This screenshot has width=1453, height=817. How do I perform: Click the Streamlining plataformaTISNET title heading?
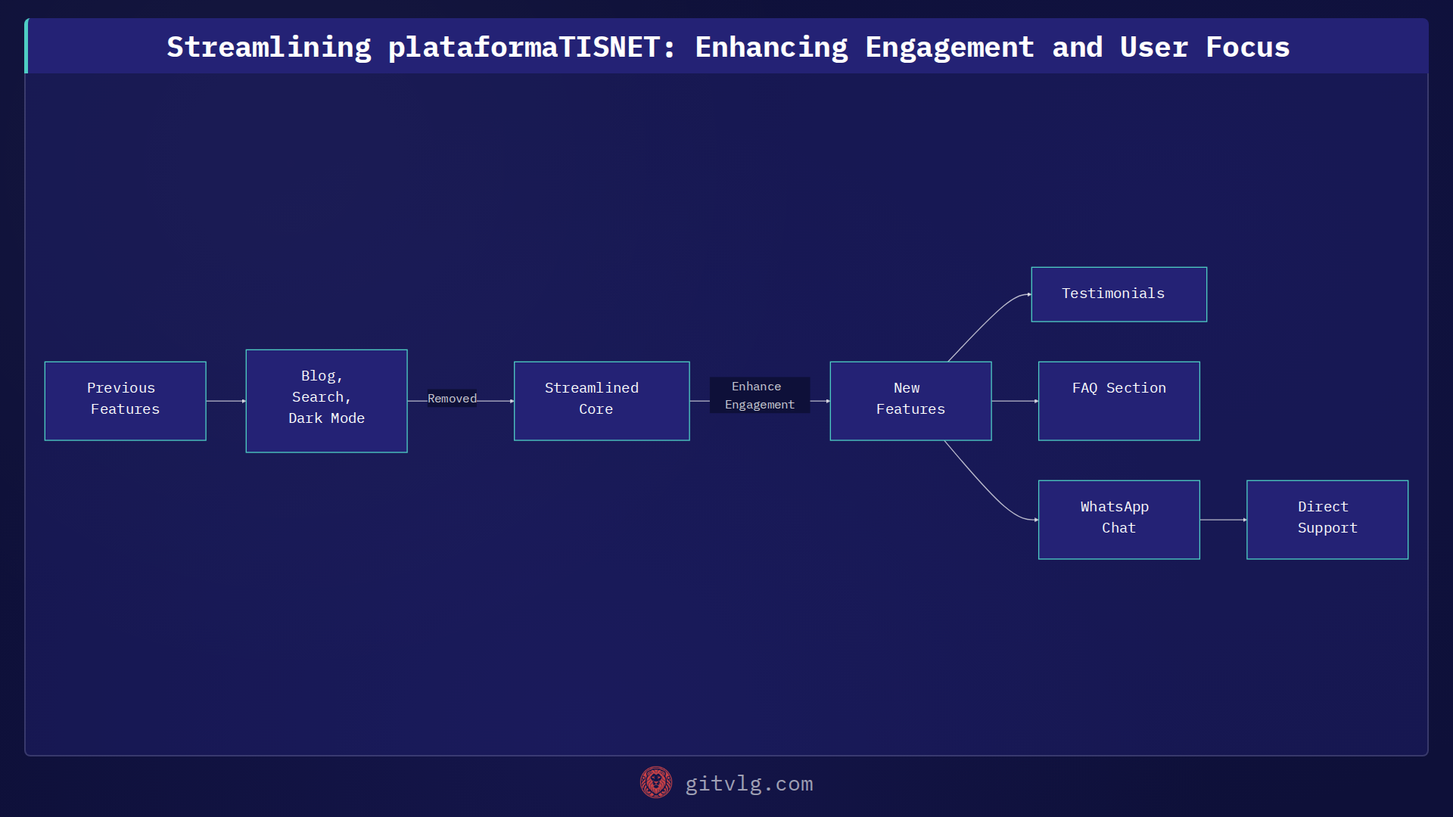728,47
